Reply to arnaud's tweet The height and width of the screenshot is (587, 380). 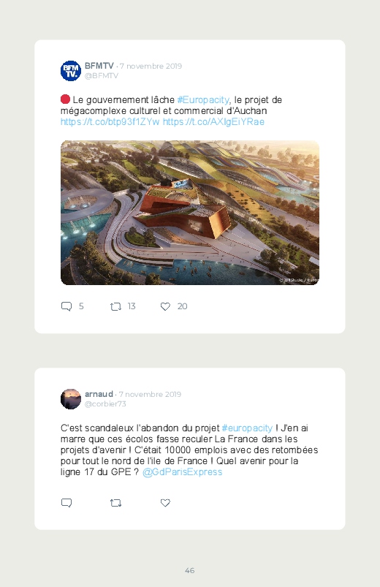[66, 503]
